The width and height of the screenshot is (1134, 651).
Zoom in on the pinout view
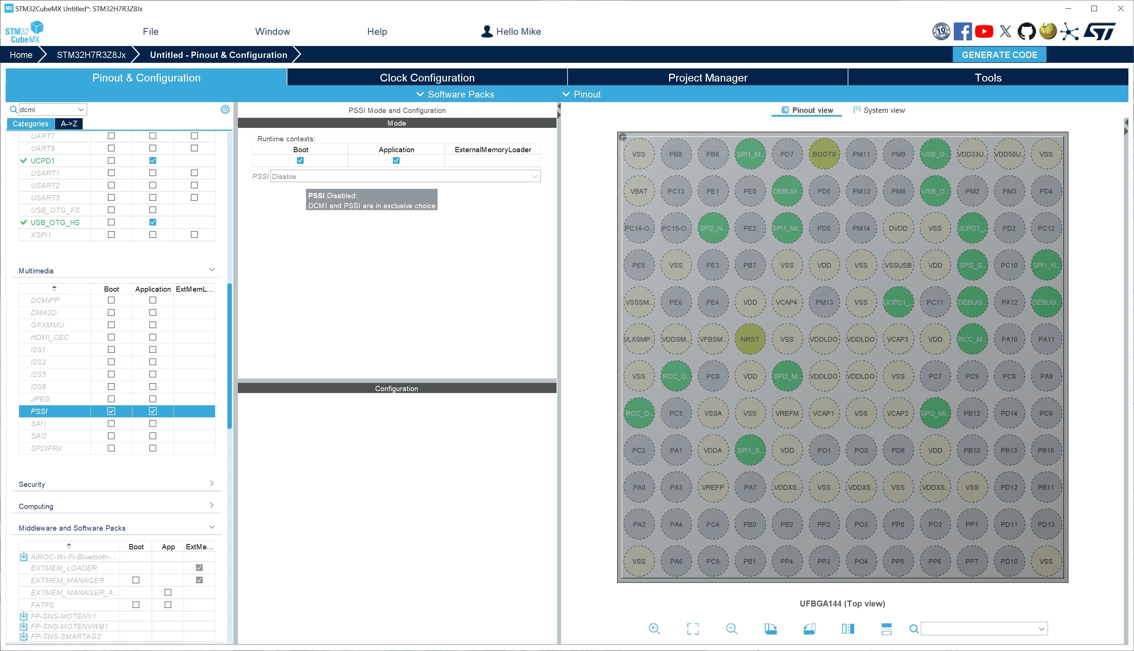(x=654, y=629)
